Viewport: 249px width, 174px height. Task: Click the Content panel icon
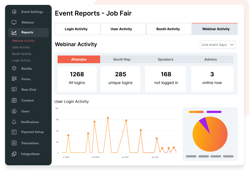coord(14,100)
